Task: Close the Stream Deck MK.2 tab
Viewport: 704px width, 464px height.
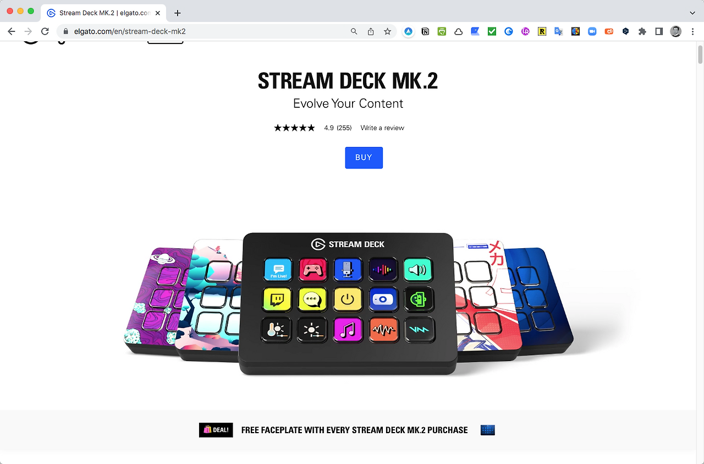Action: 158,13
